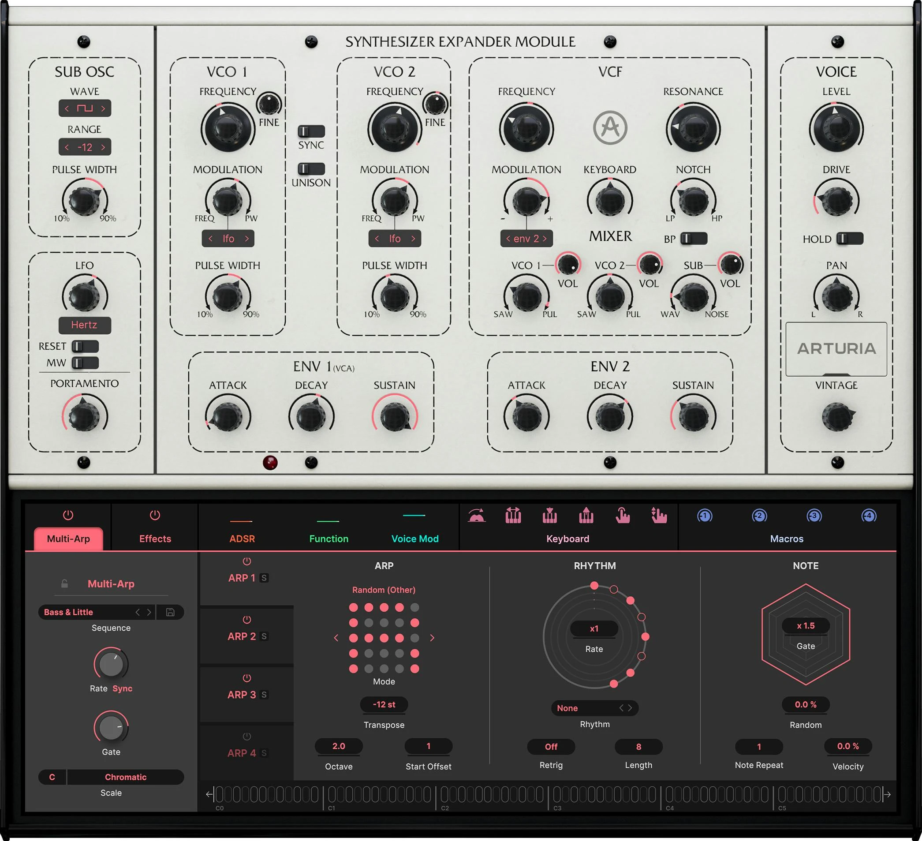This screenshot has height=841, width=922.
Task: Click next arrow on Rhythm None selector
Action: [x=630, y=708]
